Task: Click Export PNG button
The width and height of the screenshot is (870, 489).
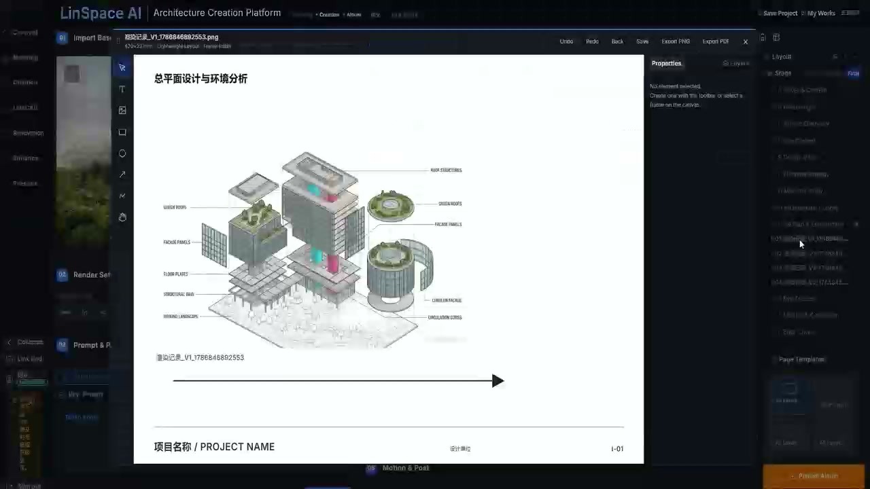Action: (676, 41)
